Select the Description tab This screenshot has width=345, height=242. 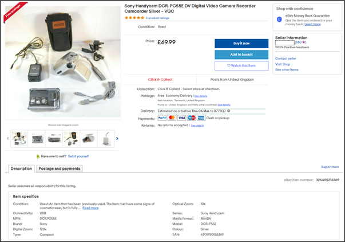pyautogui.click(x=21, y=169)
